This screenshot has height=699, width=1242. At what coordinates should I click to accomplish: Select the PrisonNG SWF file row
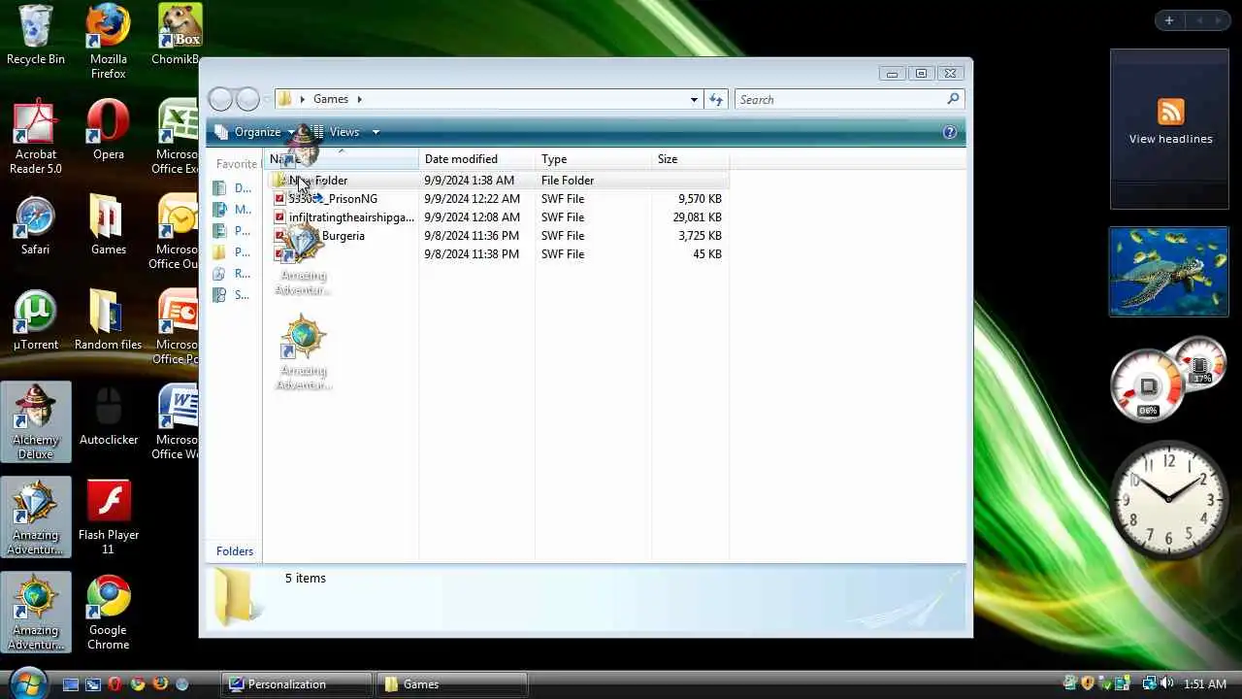499,199
